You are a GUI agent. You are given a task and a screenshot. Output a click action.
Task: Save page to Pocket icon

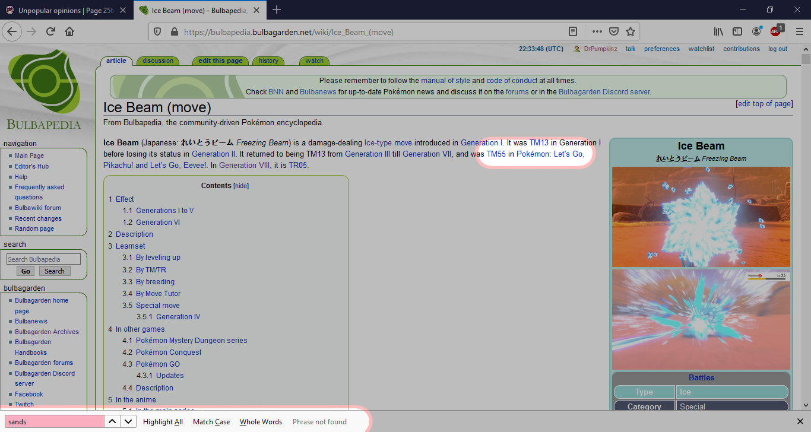click(x=614, y=31)
